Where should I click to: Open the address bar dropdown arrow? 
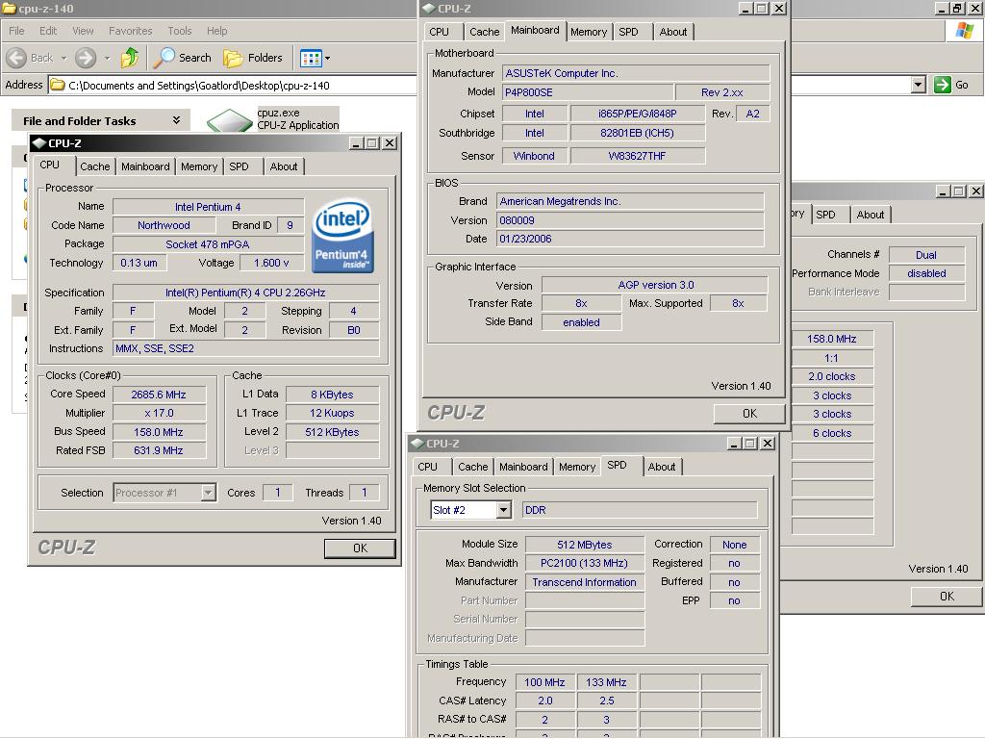tap(919, 85)
